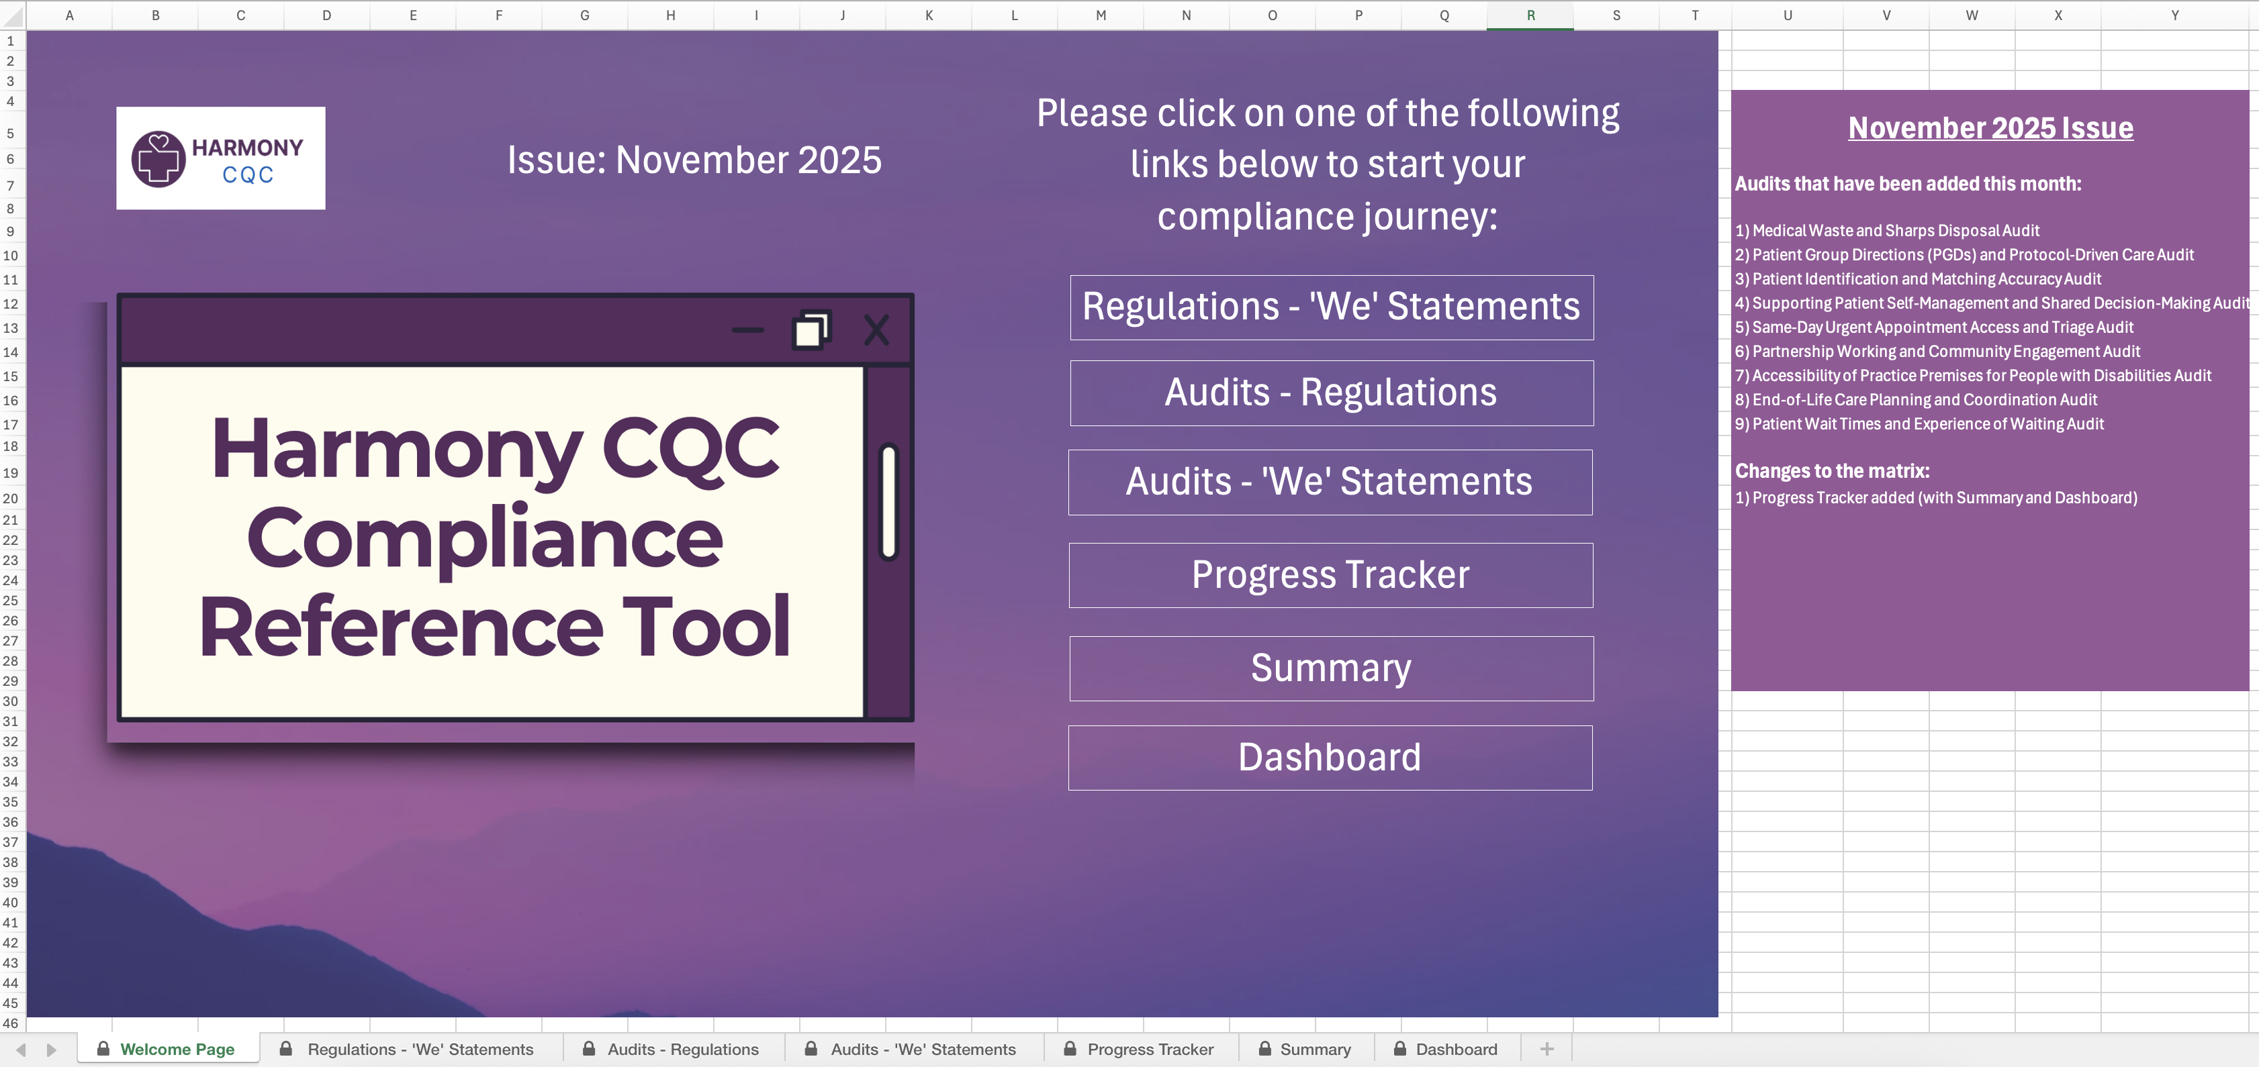Click the previous sheet navigation arrow
Viewport: 2259px width, 1067px height.
(21, 1050)
